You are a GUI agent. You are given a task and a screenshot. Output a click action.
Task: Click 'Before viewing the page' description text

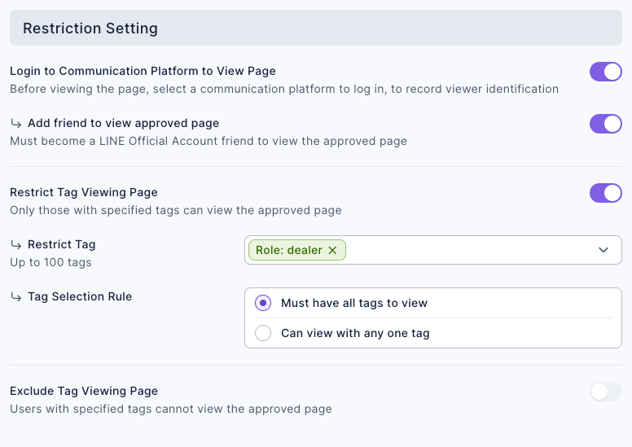tap(284, 89)
